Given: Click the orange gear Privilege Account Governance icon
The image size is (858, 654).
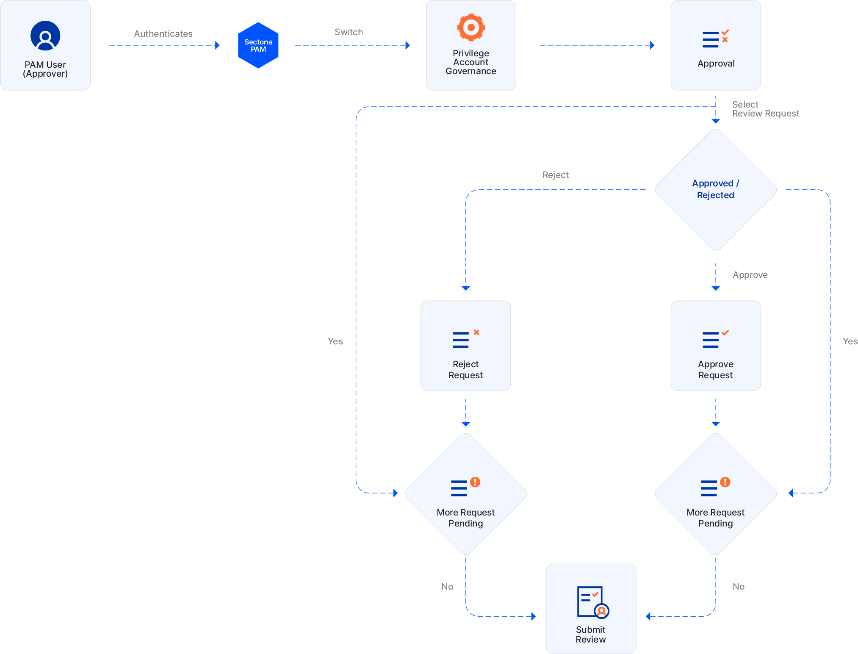Looking at the screenshot, I should point(471,28).
